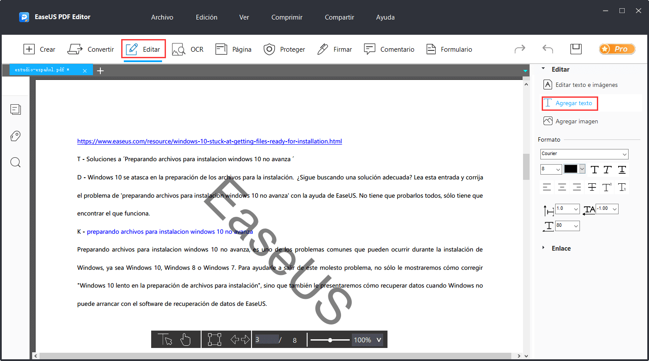Go to previous page arrow
This screenshot has width=649, height=361.
[235, 339]
